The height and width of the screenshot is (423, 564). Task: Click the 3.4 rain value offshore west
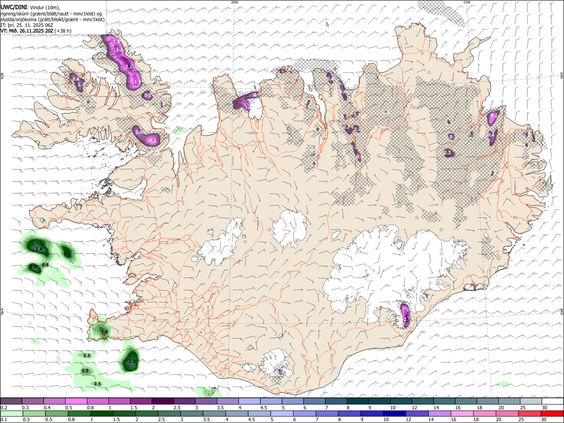coord(38,249)
